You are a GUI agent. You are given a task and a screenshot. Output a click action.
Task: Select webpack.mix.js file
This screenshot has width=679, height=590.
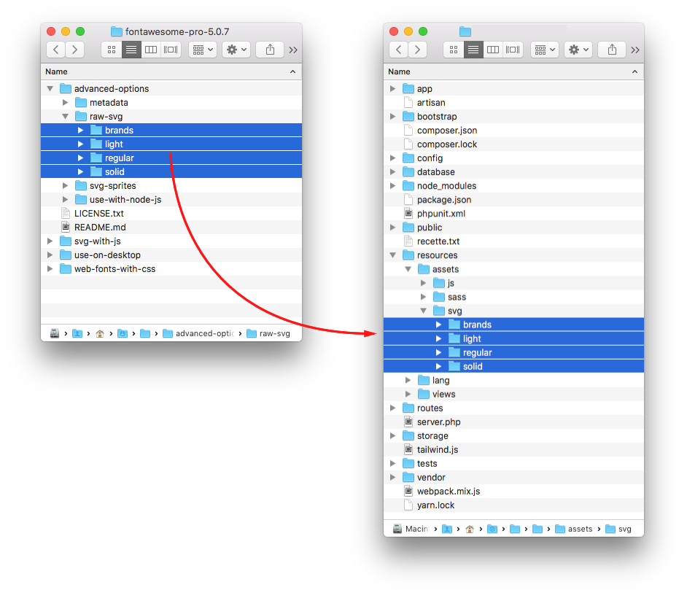(513, 492)
